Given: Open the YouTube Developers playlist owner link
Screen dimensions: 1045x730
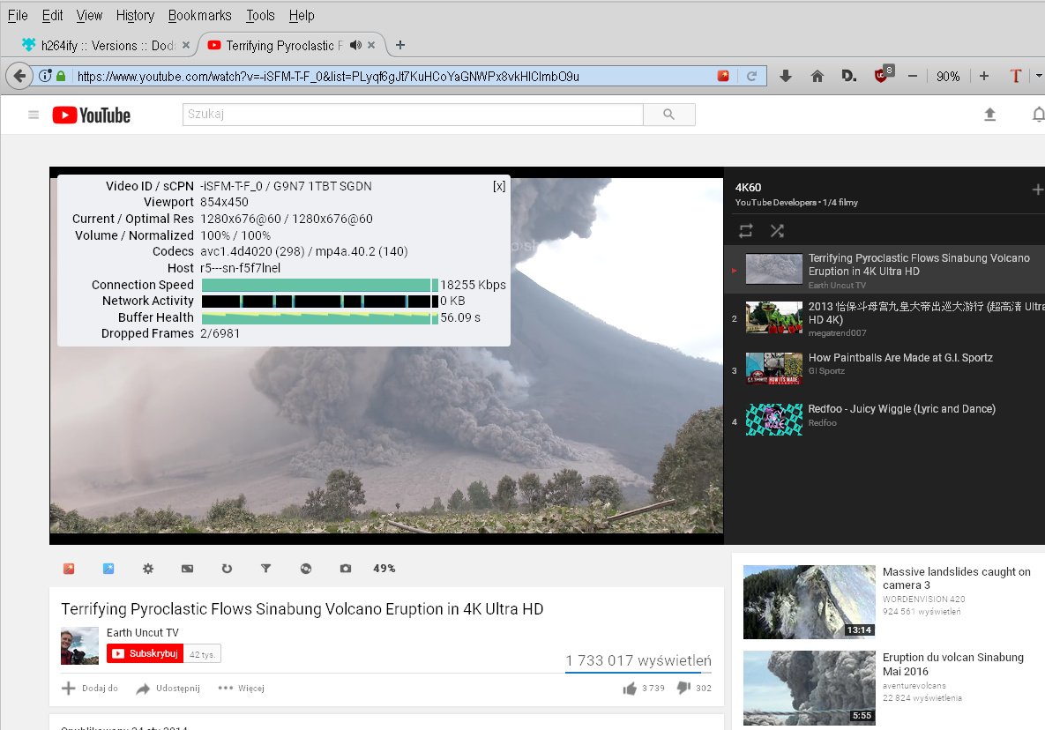Looking at the screenshot, I should (776, 203).
